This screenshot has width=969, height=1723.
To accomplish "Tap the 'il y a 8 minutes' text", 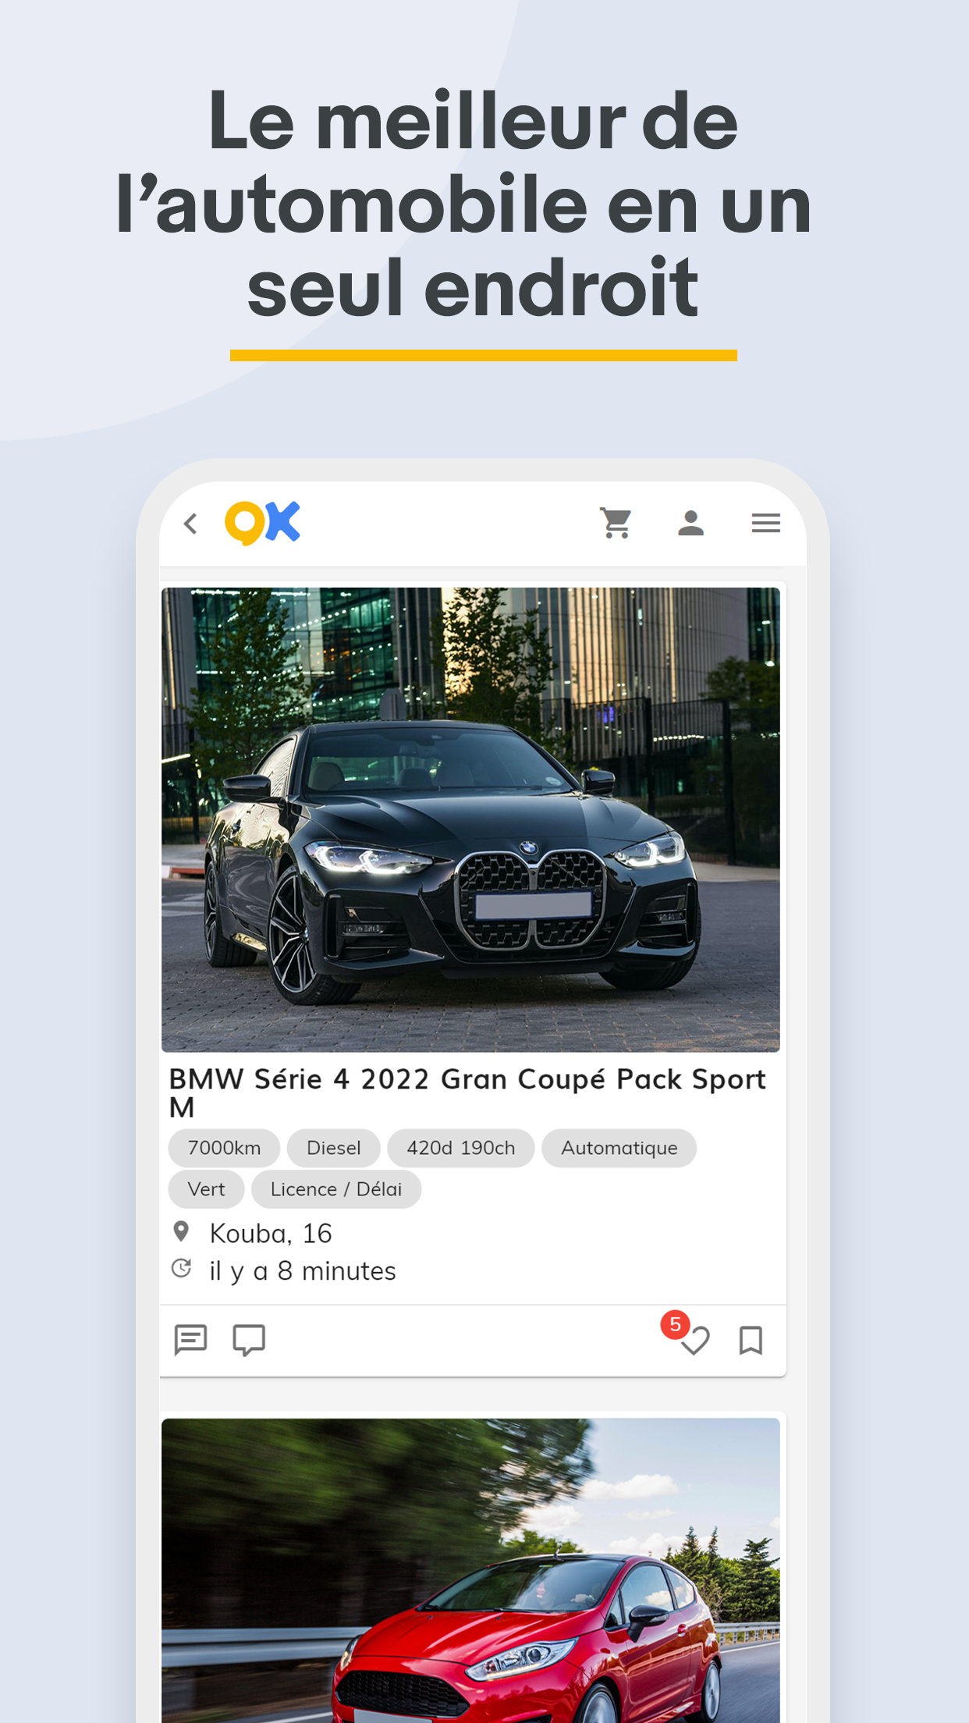I will coord(303,1271).
